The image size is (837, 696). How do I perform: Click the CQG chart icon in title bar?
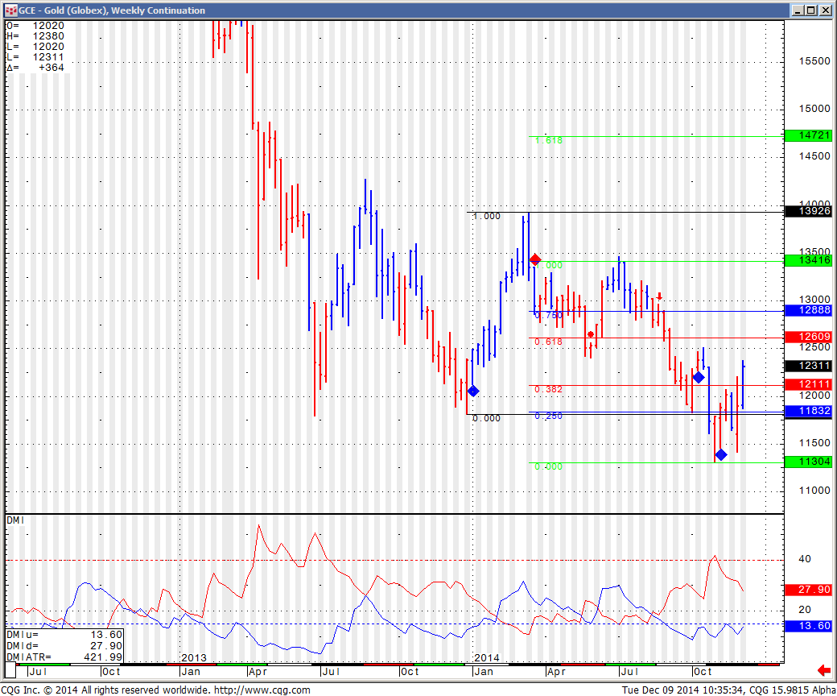(x=10, y=10)
